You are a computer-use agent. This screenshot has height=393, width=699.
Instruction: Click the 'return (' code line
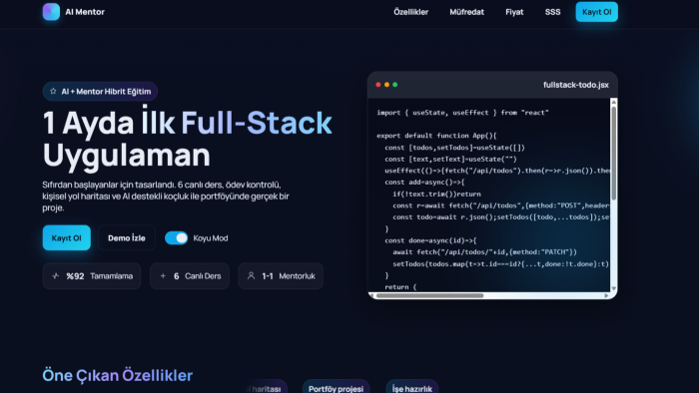point(400,287)
